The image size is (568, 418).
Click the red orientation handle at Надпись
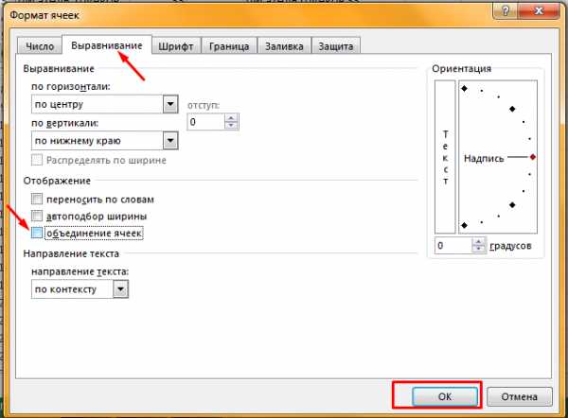(x=532, y=157)
